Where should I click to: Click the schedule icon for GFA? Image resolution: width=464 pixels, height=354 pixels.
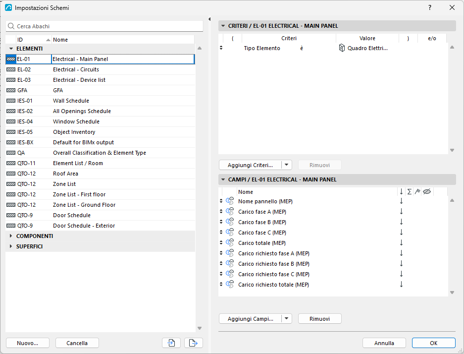coord(11,90)
